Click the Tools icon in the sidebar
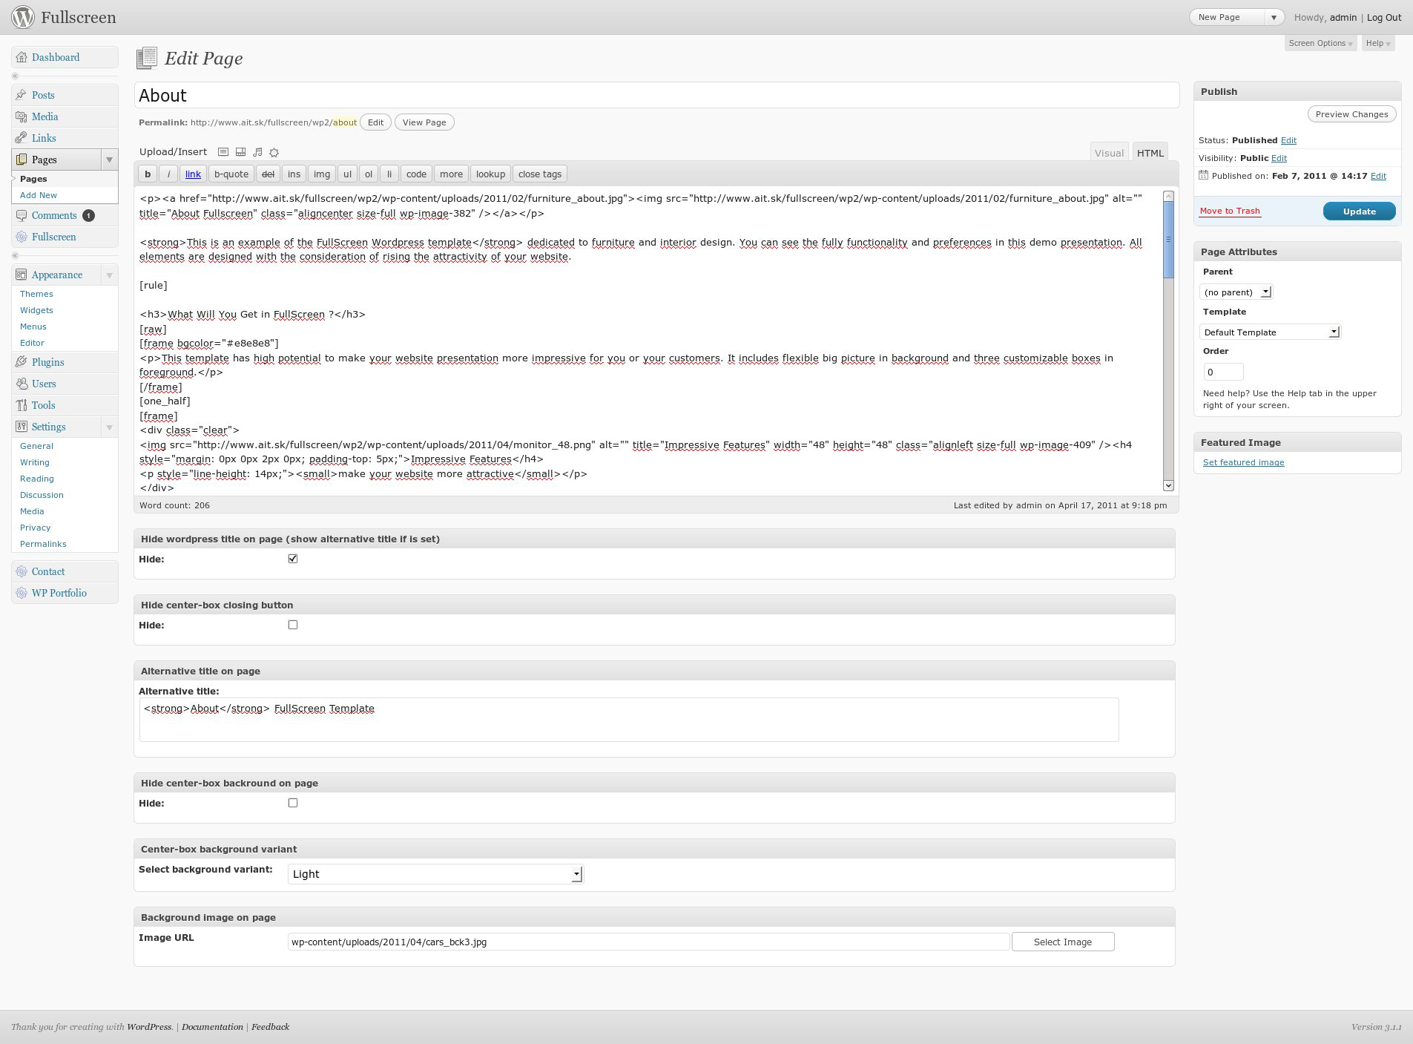1413x1044 pixels. click(22, 405)
